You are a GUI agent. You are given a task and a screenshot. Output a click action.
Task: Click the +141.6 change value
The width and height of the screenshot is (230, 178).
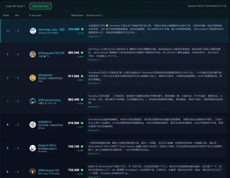pyautogui.click(x=80, y=127)
